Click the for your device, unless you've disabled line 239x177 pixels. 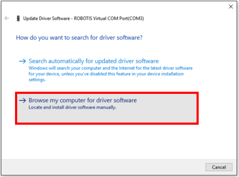pyautogui.click(x=106, y=74)
